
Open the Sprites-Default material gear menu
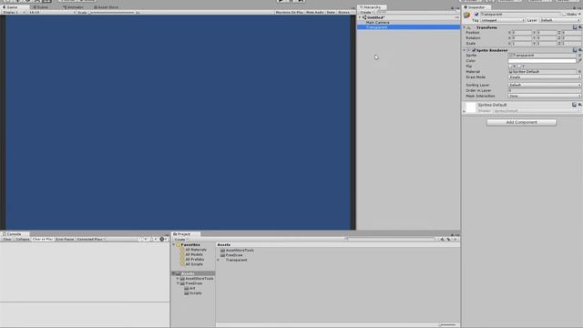pyautogui.click(x=579, y=106)
